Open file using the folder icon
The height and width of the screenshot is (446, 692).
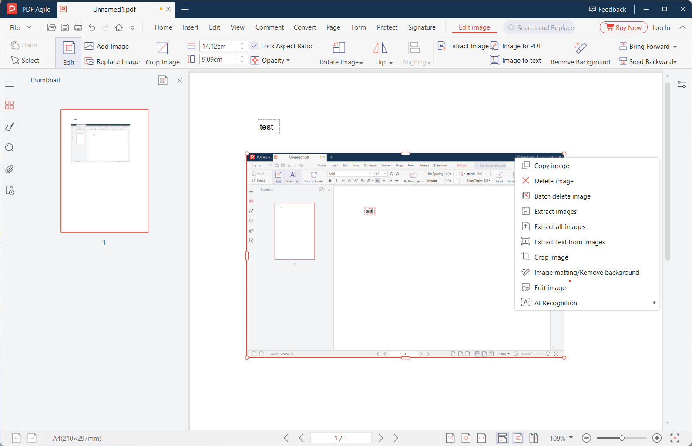click(x=51, y=27)
